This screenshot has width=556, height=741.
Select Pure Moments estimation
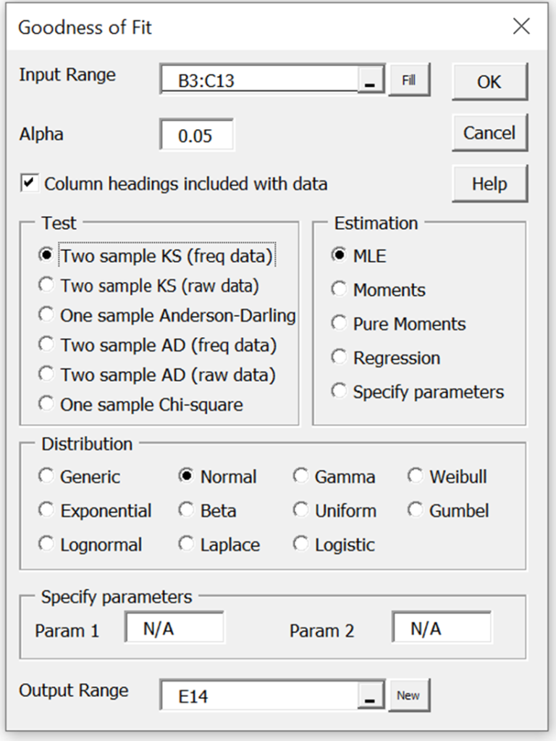[x=339, y=323]
